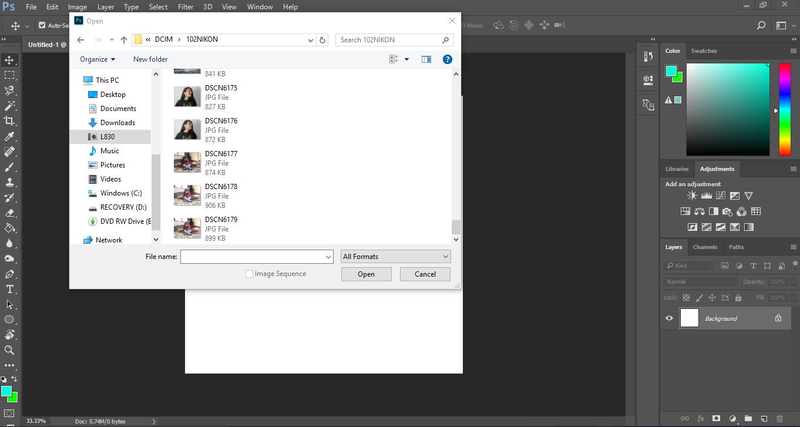The height and width of the screenshot is (427, 800).
Task: Open the layer Kind filter dropdown
Action: pos(688,265)
